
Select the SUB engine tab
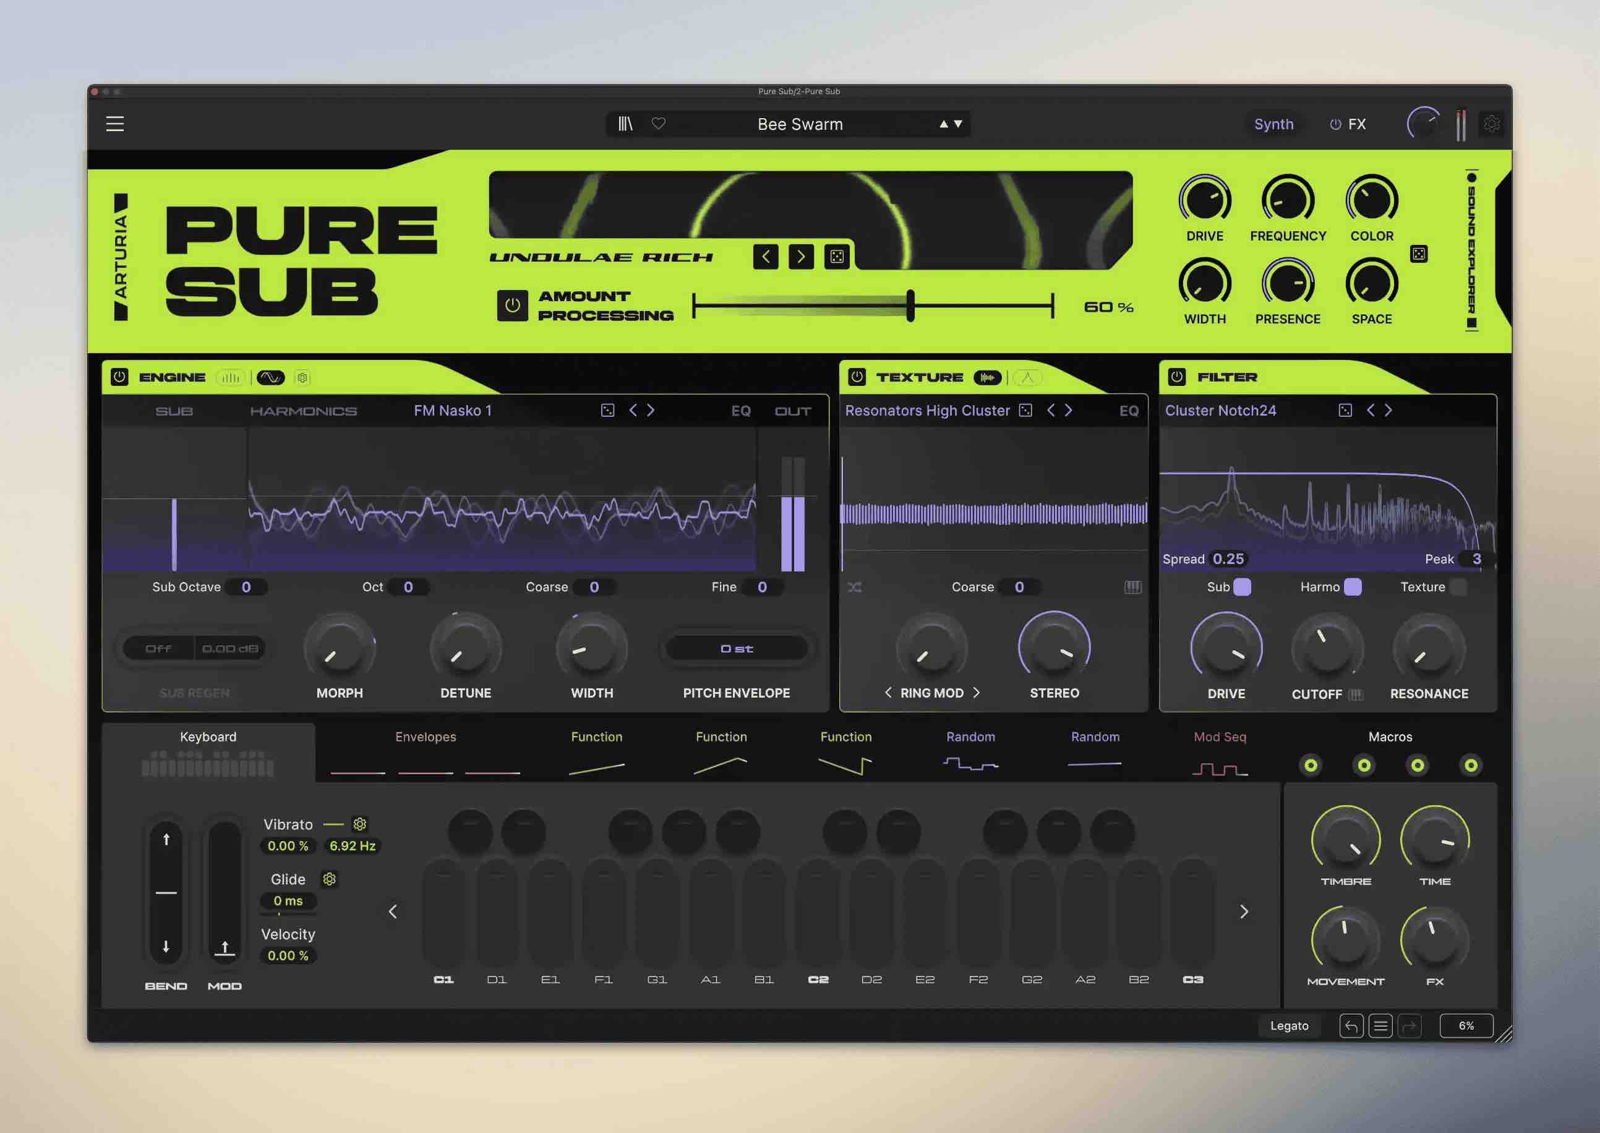174,411
